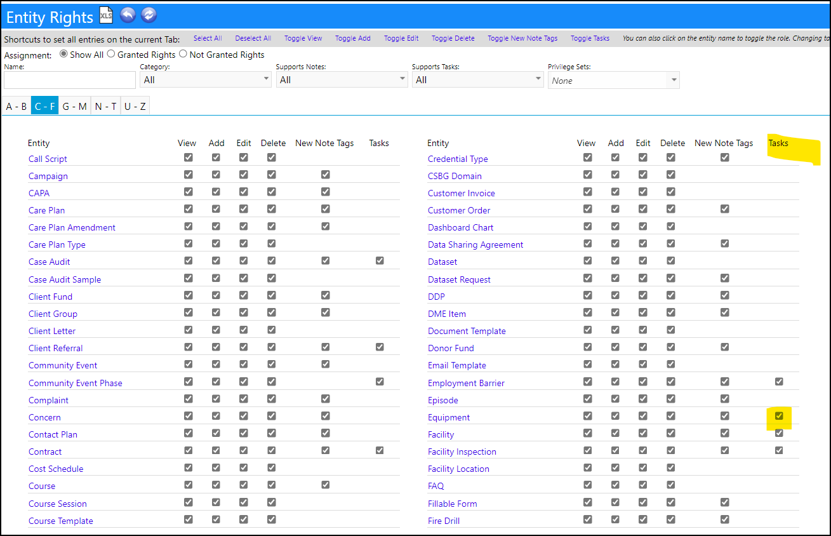The height and width of the screenshot is (536, 831).
Task: Toggle New Note Tags checkbox for Concern
Action: point(326,416)
